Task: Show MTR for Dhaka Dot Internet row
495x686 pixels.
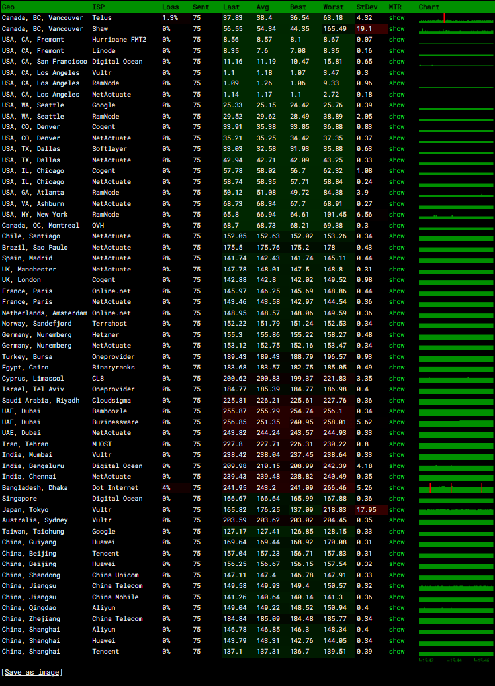Action: [396, 488]
